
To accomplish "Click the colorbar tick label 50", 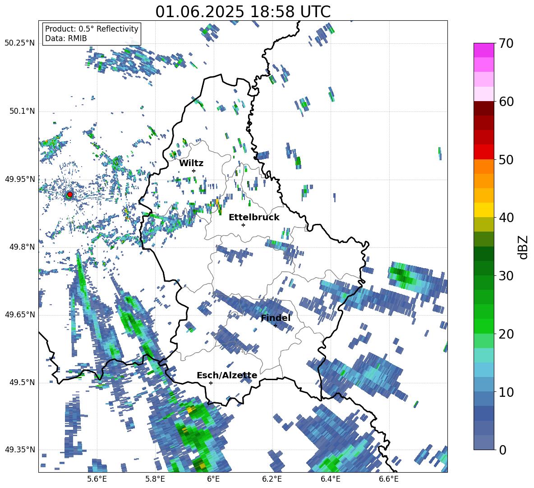I will (506, 160).
